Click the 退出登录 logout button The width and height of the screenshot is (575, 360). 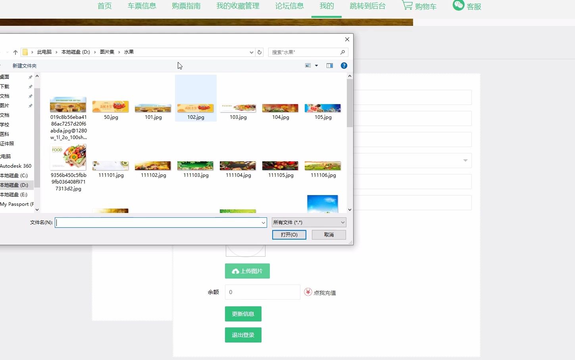[x=243, y=335]
